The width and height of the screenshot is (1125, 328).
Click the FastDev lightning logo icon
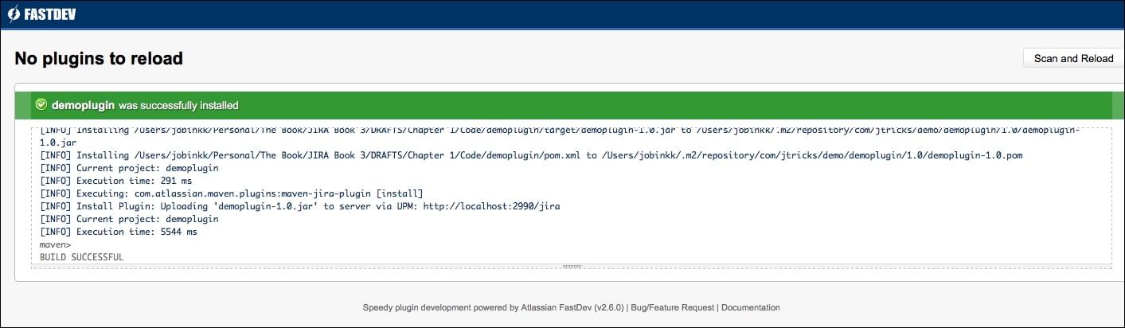tap(14, 14)
